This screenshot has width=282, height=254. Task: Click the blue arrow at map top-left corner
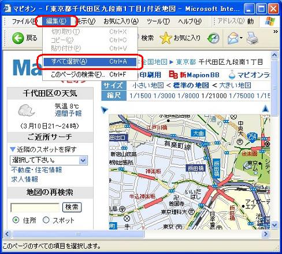click(x=104, y=110)
